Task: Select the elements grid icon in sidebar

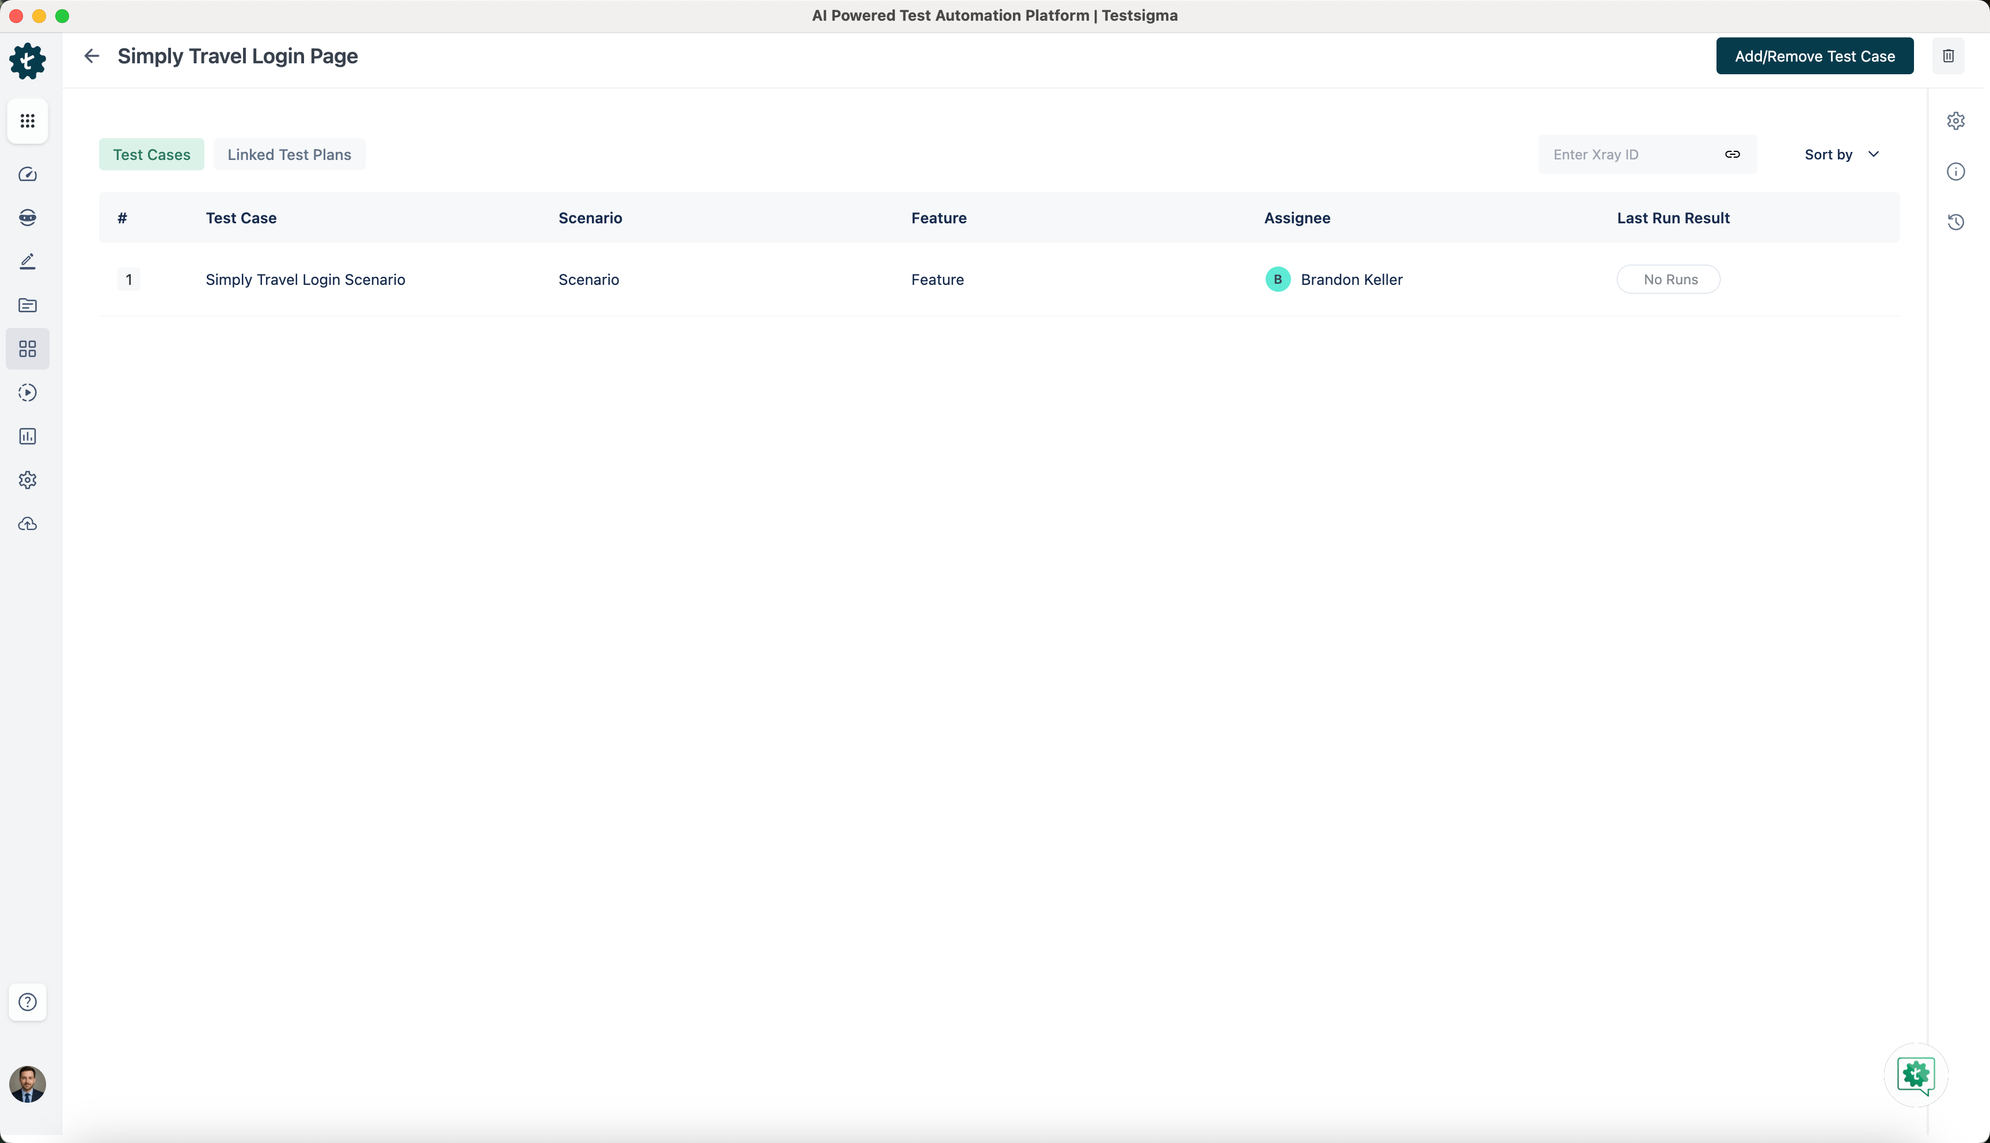Action: 28,349
